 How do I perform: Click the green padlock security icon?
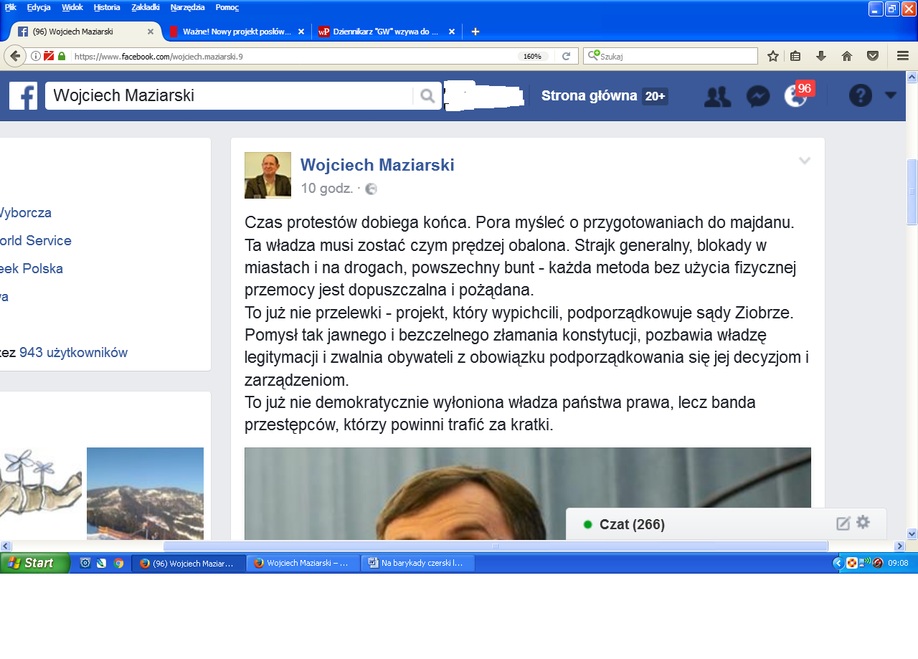(62, 56)
